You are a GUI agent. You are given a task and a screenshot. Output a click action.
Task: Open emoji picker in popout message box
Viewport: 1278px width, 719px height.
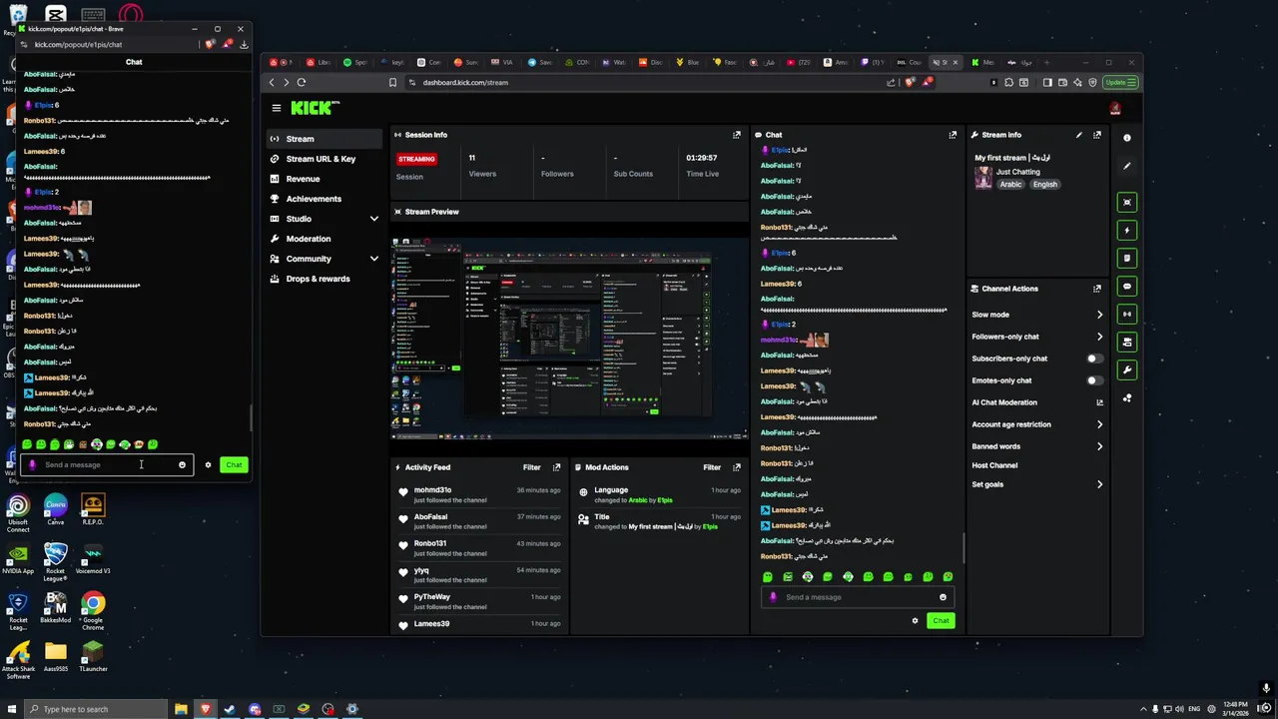click(182, 464)
